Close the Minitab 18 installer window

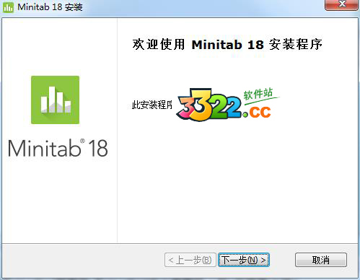(341, 5)
